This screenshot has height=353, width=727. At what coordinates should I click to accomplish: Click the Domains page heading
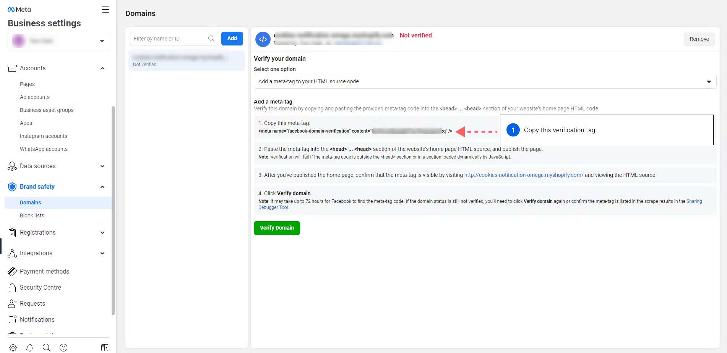pyautogui.click(x=140, y=14)
